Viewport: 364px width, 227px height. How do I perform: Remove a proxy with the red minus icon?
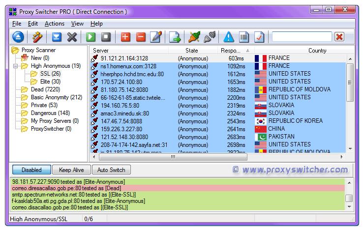(x=141, y=37)
